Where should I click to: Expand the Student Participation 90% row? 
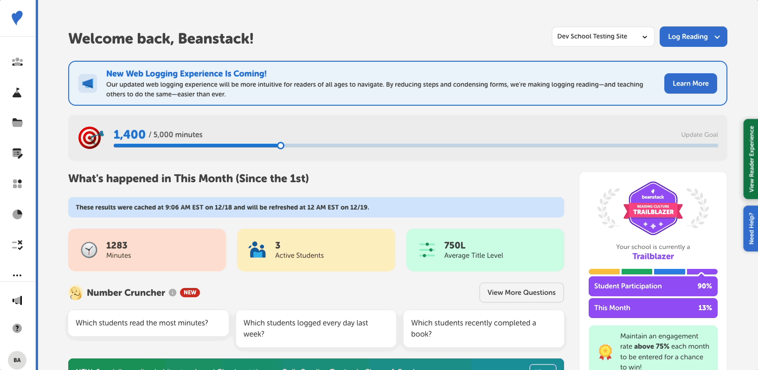(x=653, y=286)
